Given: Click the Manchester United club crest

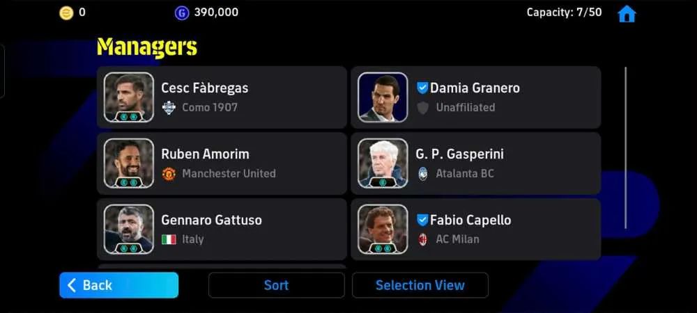Looking at the screenshot, I should point(169,173).
